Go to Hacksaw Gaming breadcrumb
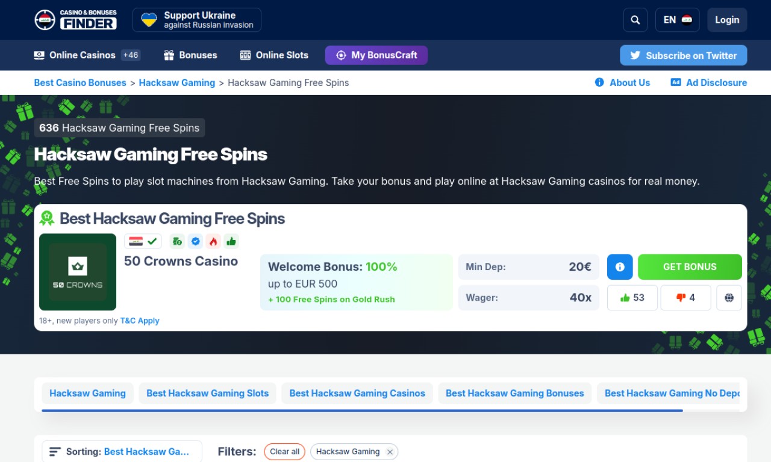 177,82
